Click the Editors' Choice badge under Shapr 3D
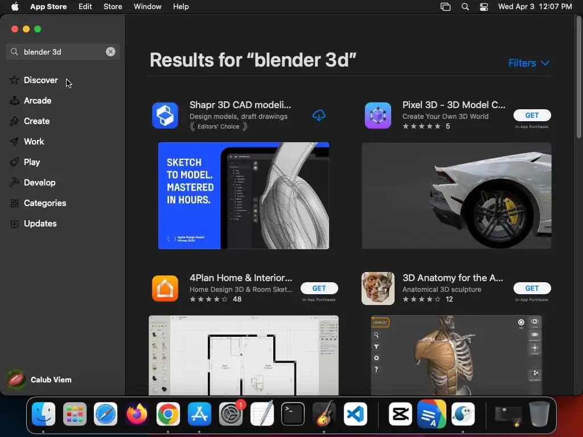The image size is (583, 437). point(218,127)
